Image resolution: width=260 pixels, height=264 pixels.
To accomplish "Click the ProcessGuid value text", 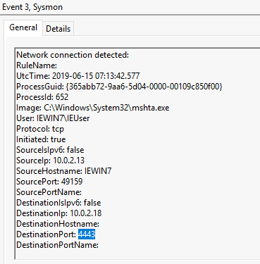I will pyautogui.click(x=144, y=87).
